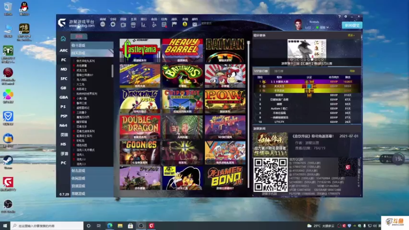Click the yellow link at the right of the VIP ranking header
Screen dimensions: 409x230
click(x=352, y=71)
